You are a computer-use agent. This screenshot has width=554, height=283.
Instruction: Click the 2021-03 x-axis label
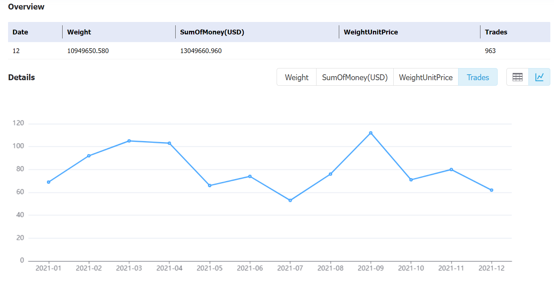pyautogui.click(x=129, y=268)
